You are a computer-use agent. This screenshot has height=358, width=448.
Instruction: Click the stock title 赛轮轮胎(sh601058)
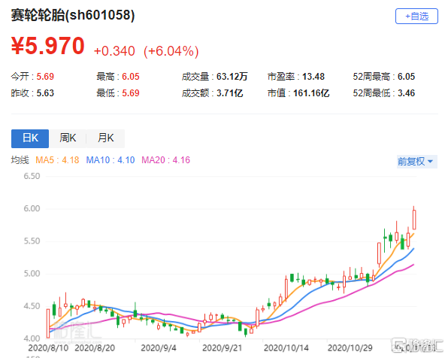(x=73, y=15)
